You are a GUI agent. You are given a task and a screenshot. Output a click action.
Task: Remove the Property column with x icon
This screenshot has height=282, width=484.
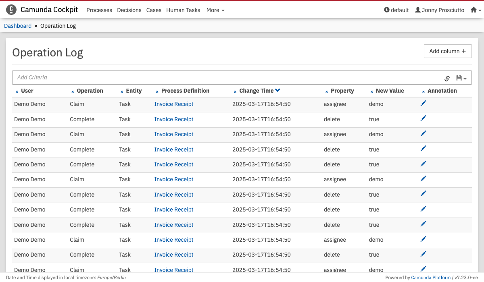tap(326, 91)
